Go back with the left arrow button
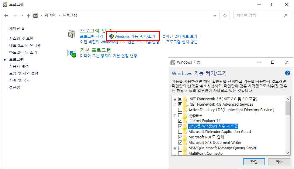The image size is (294, 169). (x=6, y=15)
